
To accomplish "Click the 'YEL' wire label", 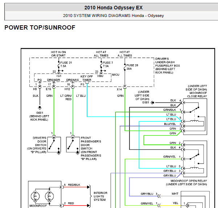I will (x=175, y=203).
